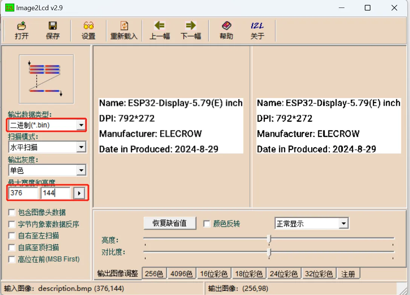Switch to the 256色 tab
Viewport: 410px width, 295px height.
pos(154,274)
